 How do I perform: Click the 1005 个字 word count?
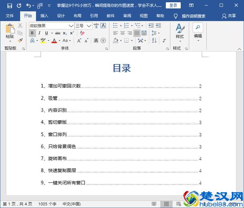[47, 204]
